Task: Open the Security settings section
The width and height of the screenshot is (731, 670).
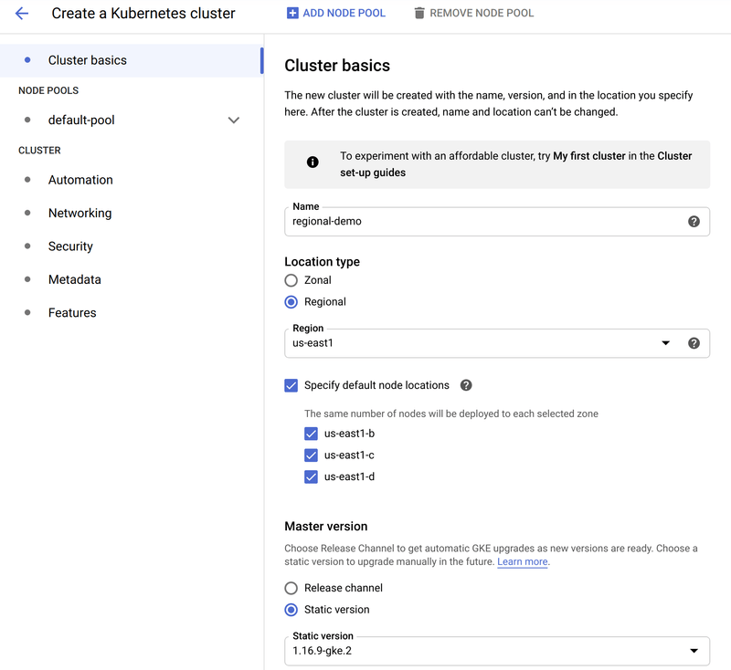Action: [69, 246]
